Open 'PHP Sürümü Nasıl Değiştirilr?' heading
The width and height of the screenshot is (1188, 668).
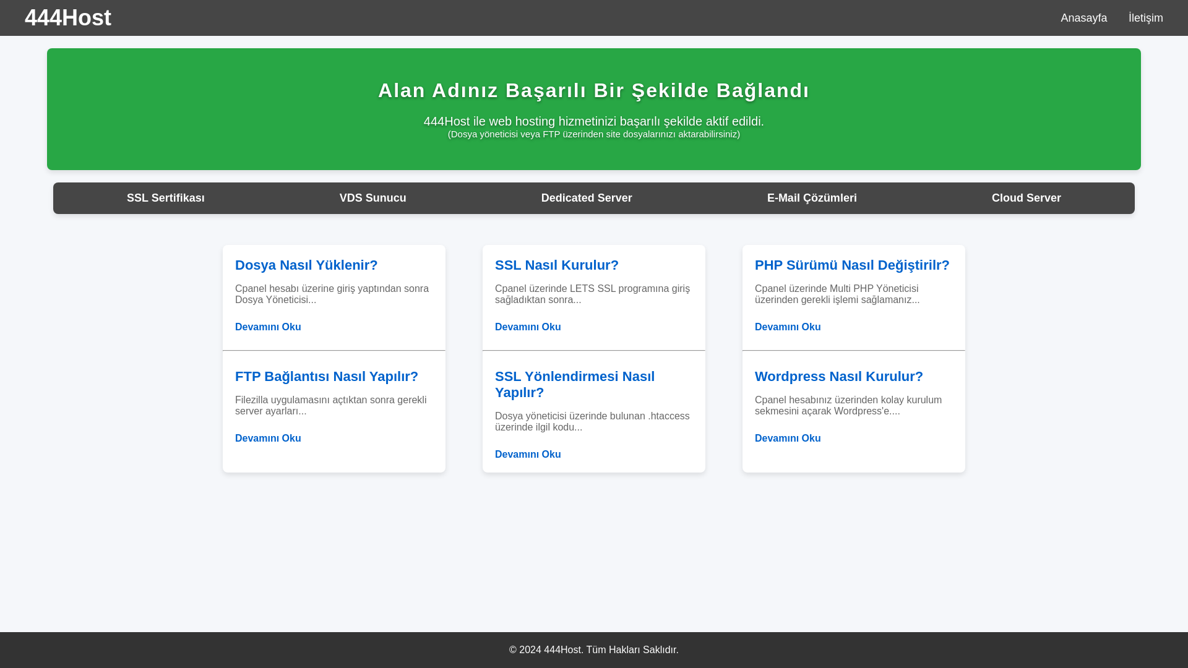click(852, 265)
